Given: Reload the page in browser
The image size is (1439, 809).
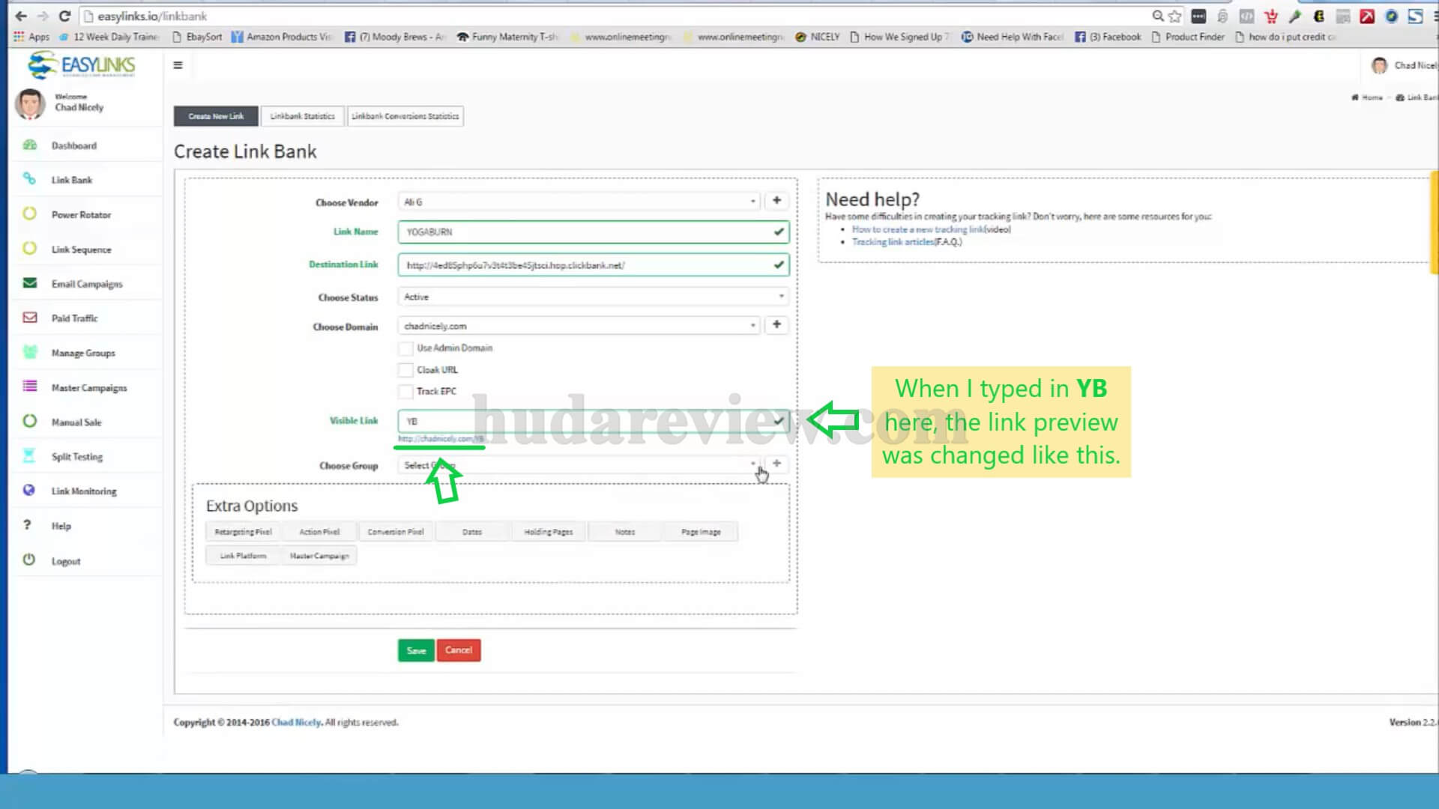Looking at the screenshot, I should tap(64, 16).
